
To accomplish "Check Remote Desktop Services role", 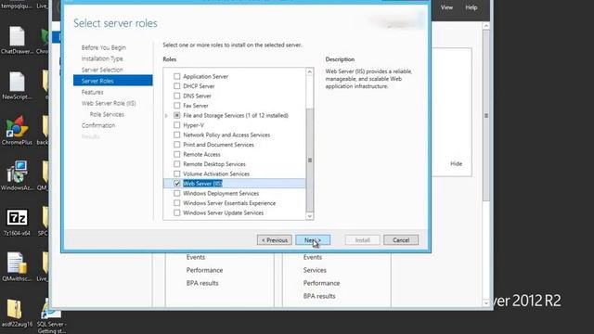I will point(177,164).
